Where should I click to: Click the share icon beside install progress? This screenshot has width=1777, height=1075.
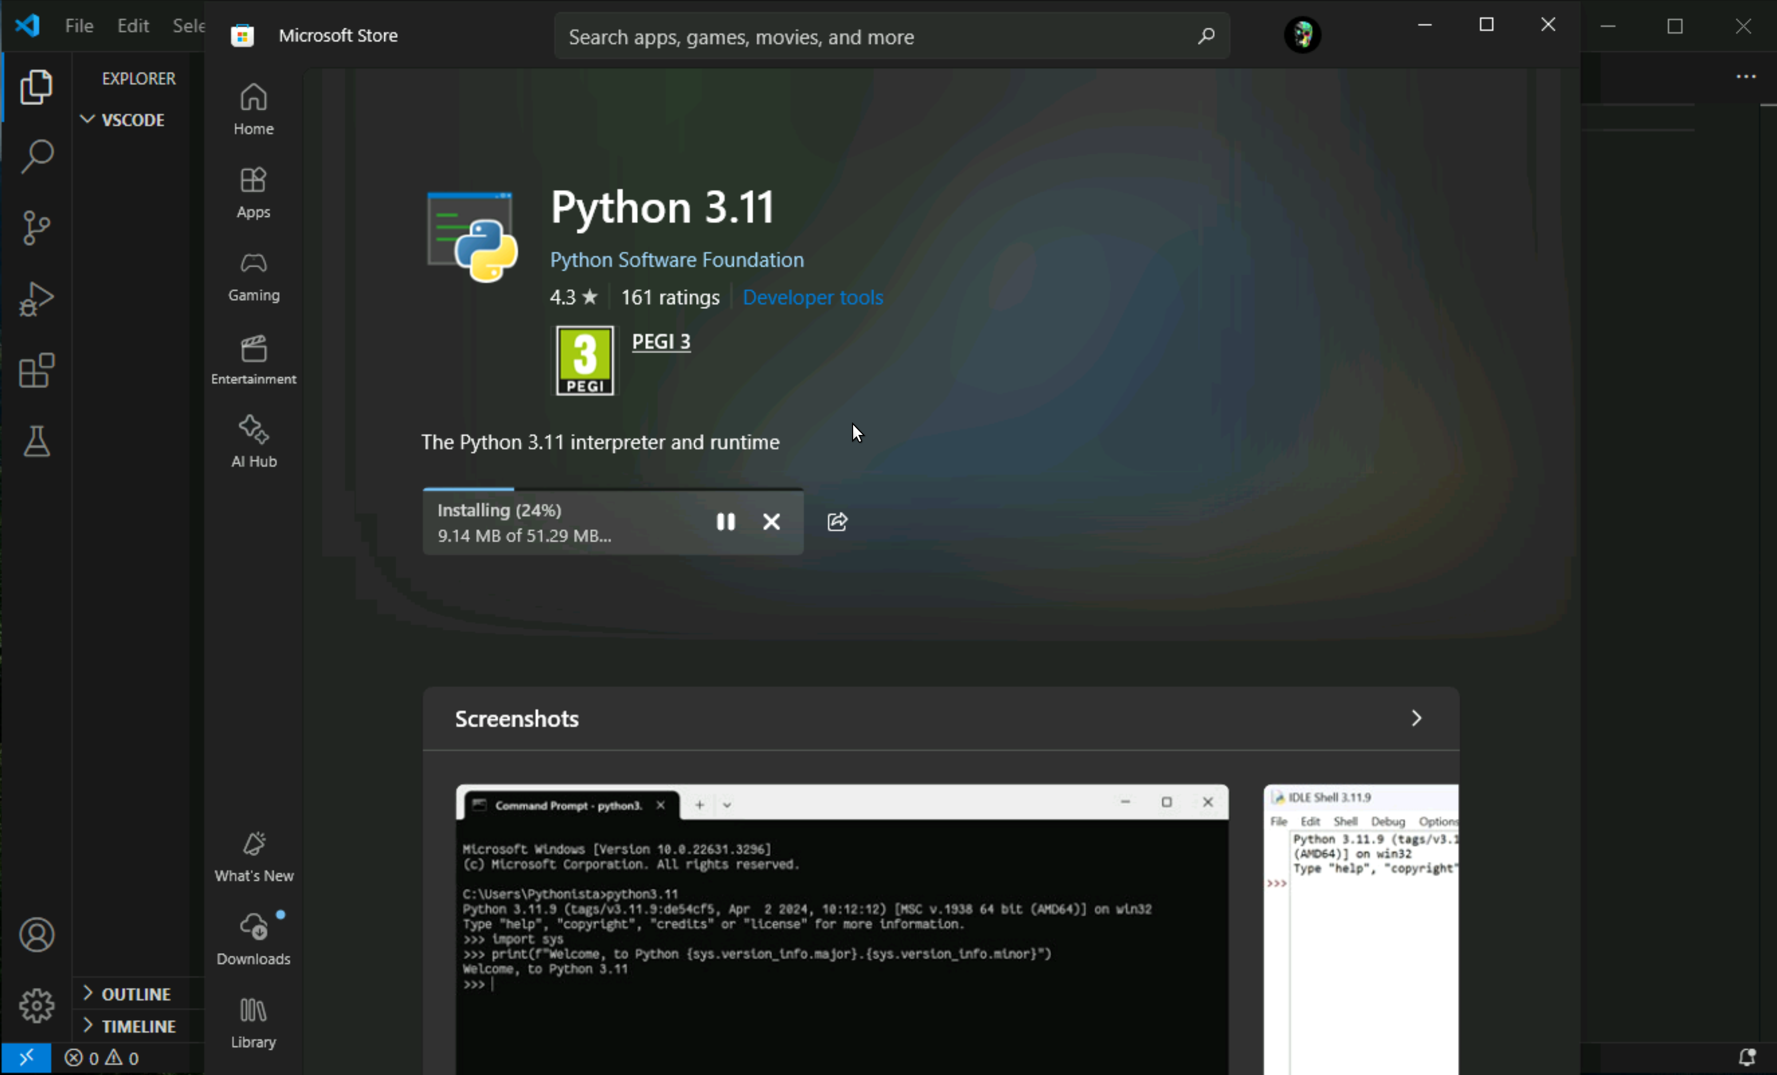[837, 521]
